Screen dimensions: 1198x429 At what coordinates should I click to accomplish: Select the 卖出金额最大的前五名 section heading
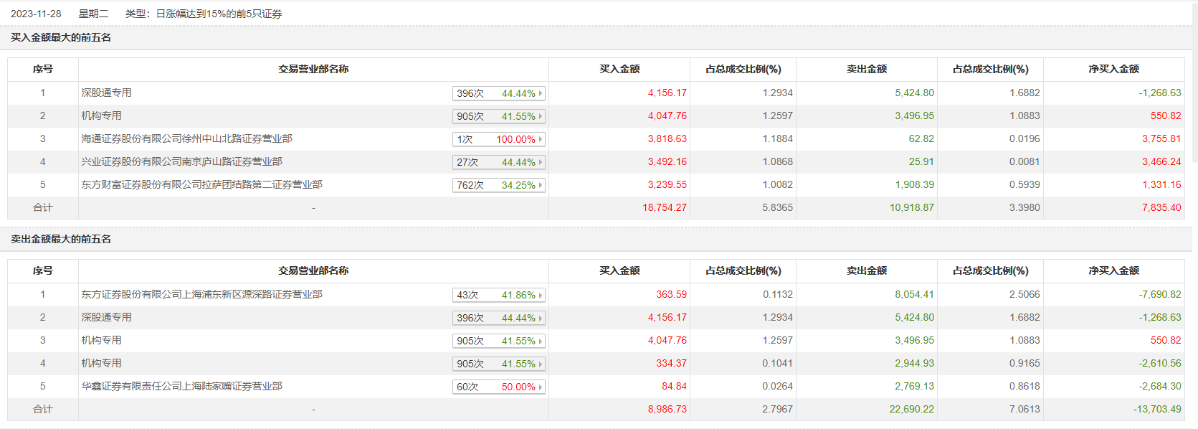pyautogui.click(x=61, y=239)
